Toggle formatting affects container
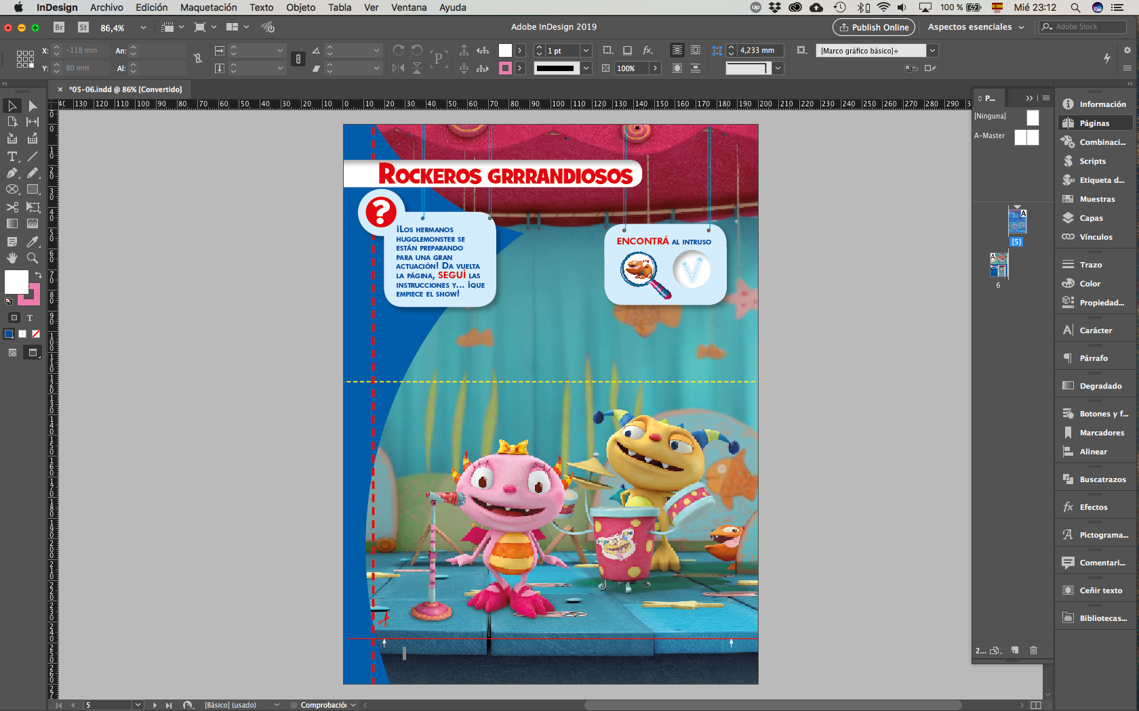Screen dimensions: 1139x711 click(14, 318)
